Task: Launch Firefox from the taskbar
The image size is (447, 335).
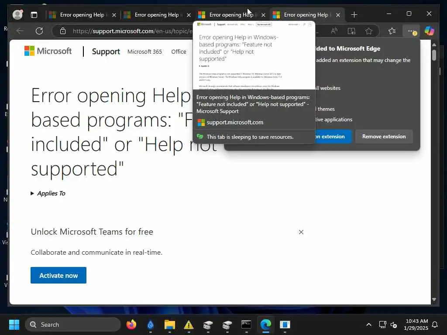Action: point(131,325)
